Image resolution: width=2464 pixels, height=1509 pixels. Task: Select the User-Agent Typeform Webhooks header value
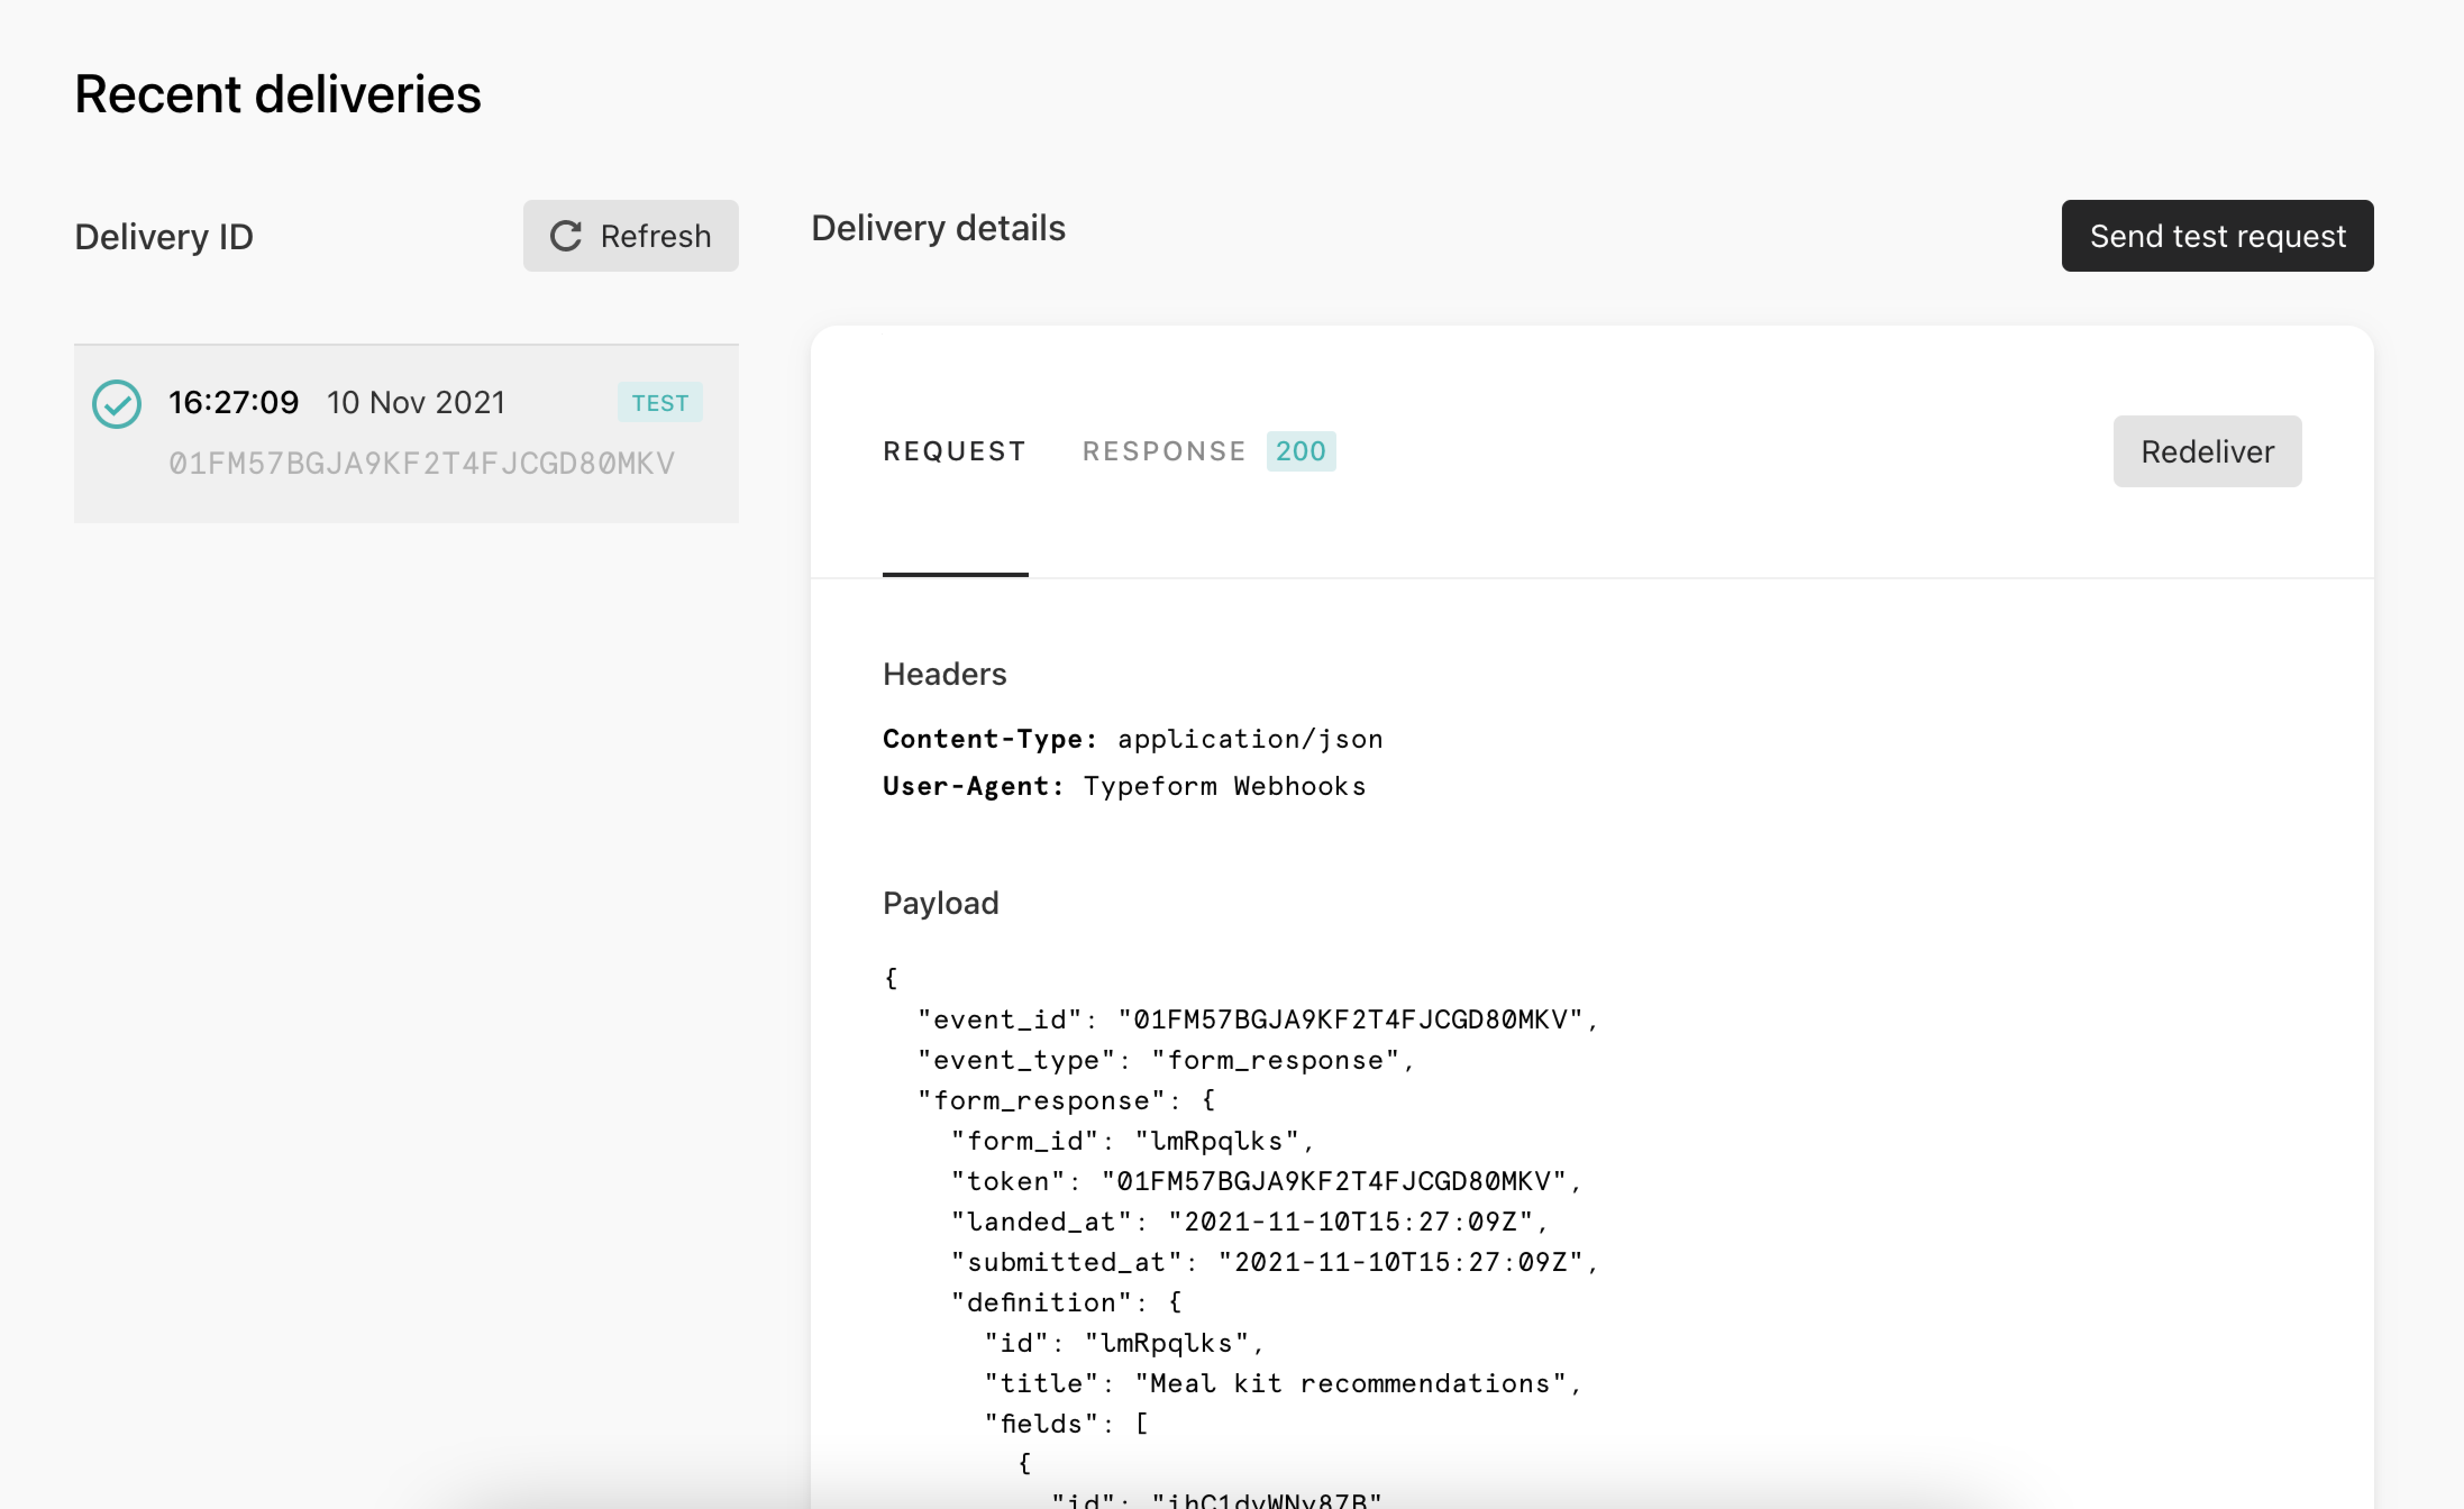pyautogui.click(x=1224, y=786)
